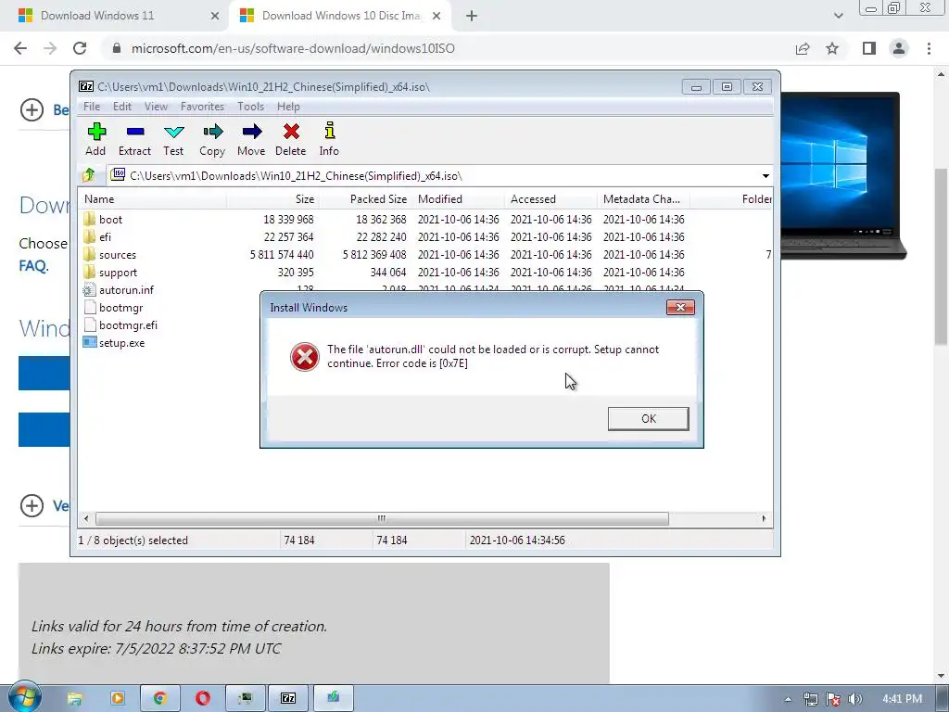The height and width of the screenshot is (712, 949).
Task: Open Chrome three-dot menu
Action: point(929,48)
